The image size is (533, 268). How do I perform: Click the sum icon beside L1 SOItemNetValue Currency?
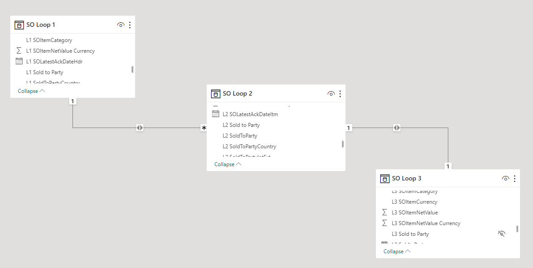pos(19,50)
